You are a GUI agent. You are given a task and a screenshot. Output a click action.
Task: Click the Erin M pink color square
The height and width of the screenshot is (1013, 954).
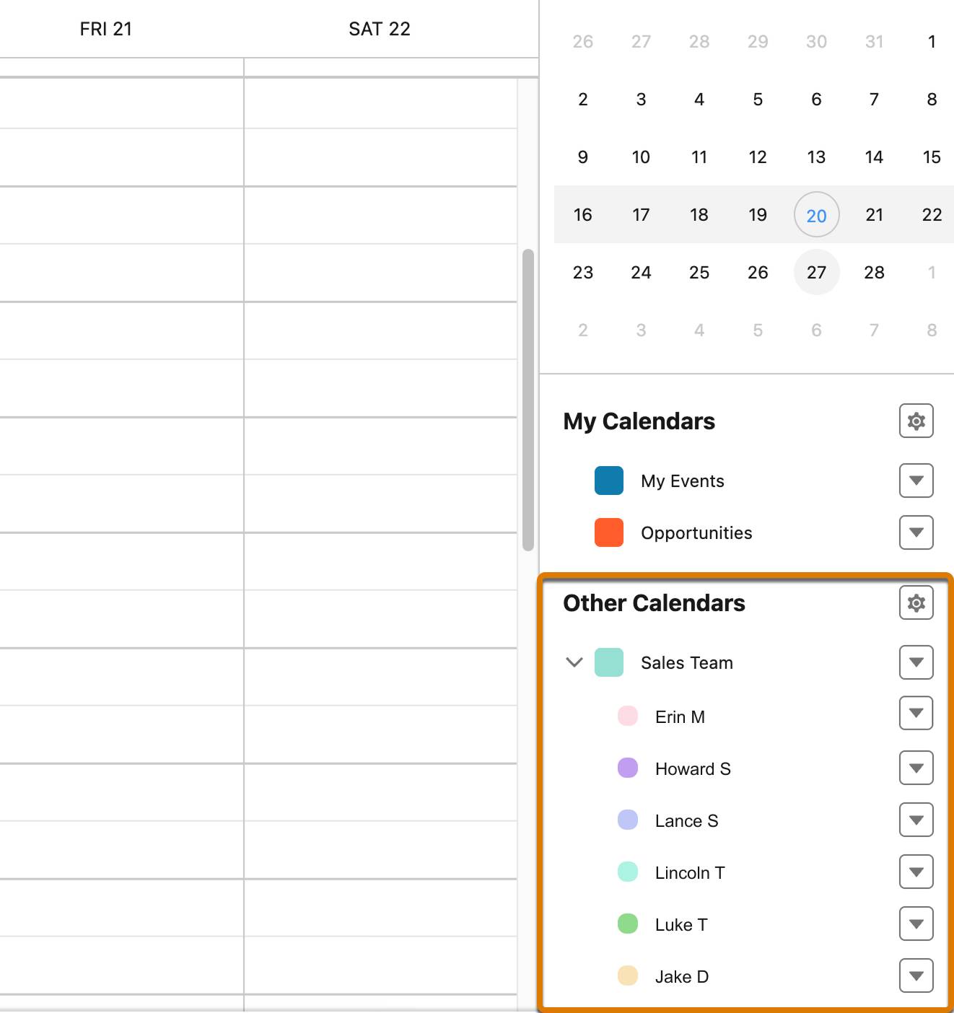click(627, 716)
